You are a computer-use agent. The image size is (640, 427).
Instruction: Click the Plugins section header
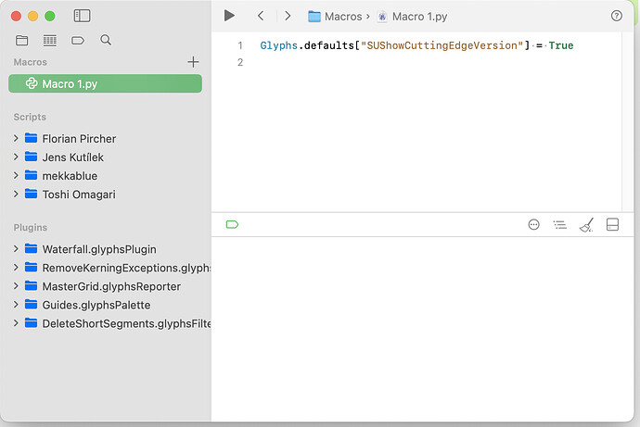31,227
